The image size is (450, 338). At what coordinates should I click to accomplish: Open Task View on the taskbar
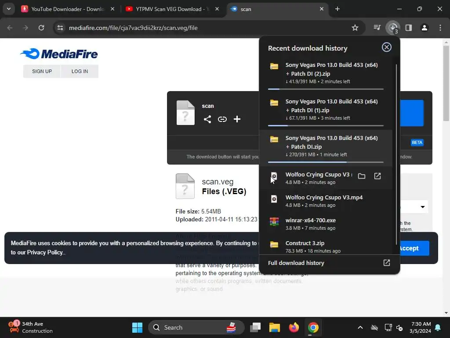pos(255,327)
